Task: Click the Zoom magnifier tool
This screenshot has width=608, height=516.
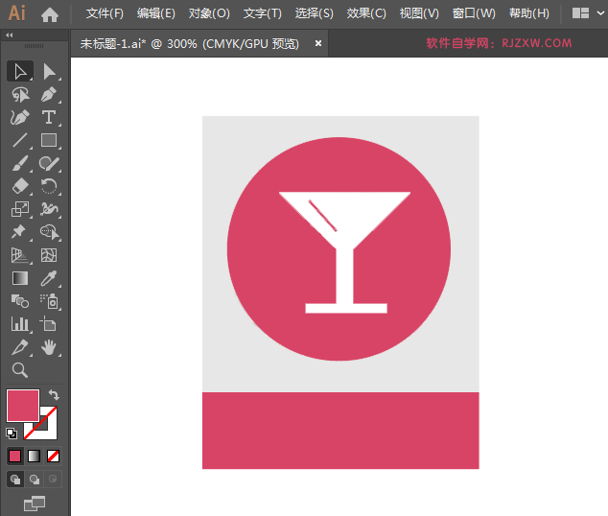Action: coord(20,370)
